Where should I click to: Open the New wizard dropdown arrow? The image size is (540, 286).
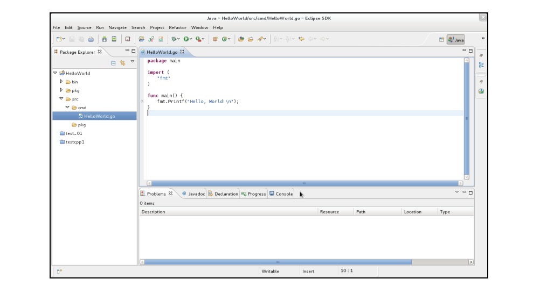pyautogui.click(x=64, y=39)
